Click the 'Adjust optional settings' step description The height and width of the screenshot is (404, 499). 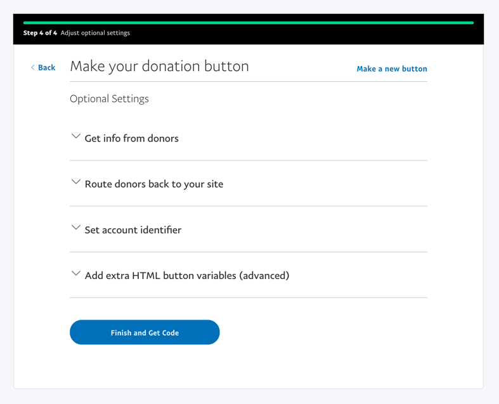95,33
